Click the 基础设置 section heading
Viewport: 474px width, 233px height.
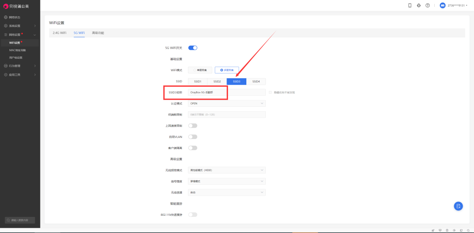[176, 59]
